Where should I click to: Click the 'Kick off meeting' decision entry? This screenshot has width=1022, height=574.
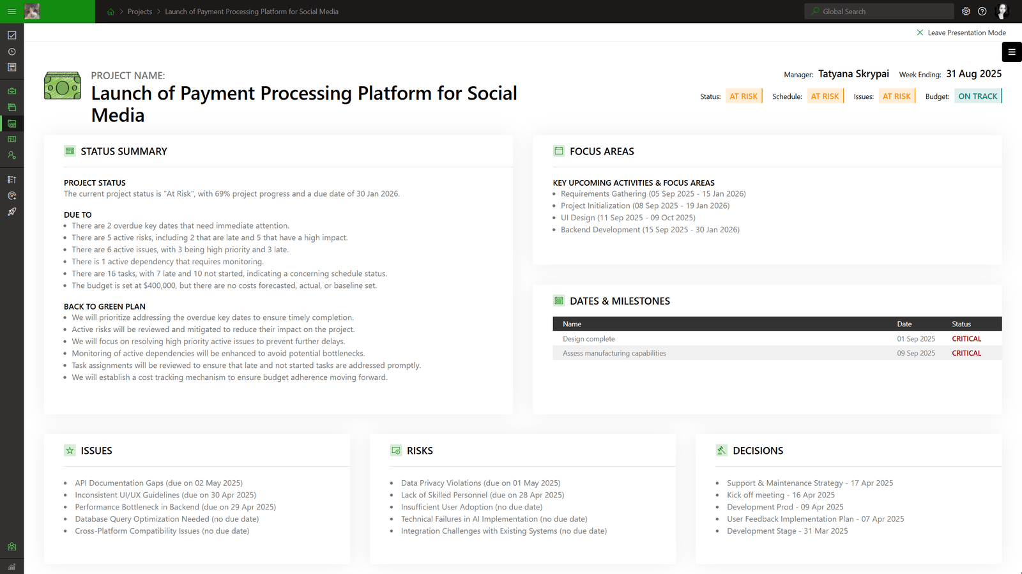(x=781, y=495)
